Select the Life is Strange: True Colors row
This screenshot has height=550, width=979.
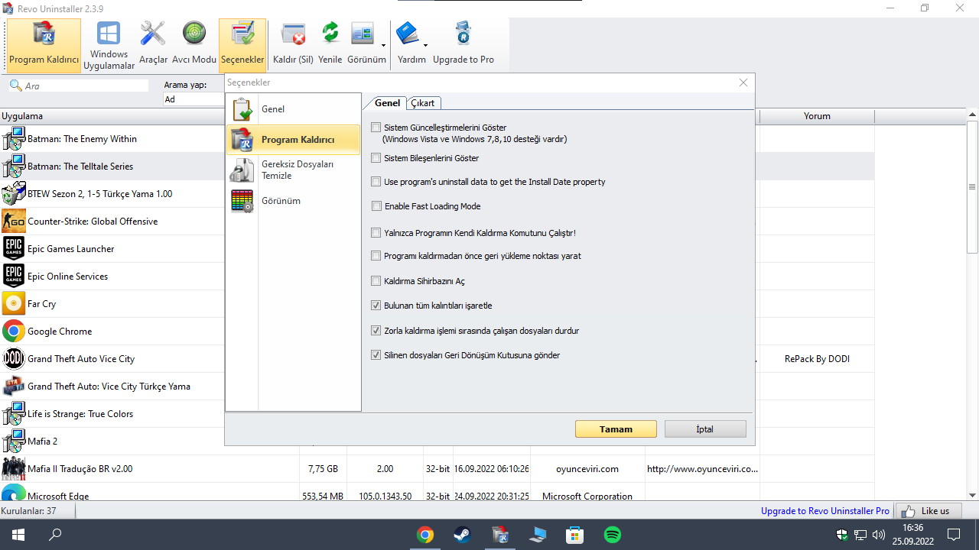click(x=112, y=414)
